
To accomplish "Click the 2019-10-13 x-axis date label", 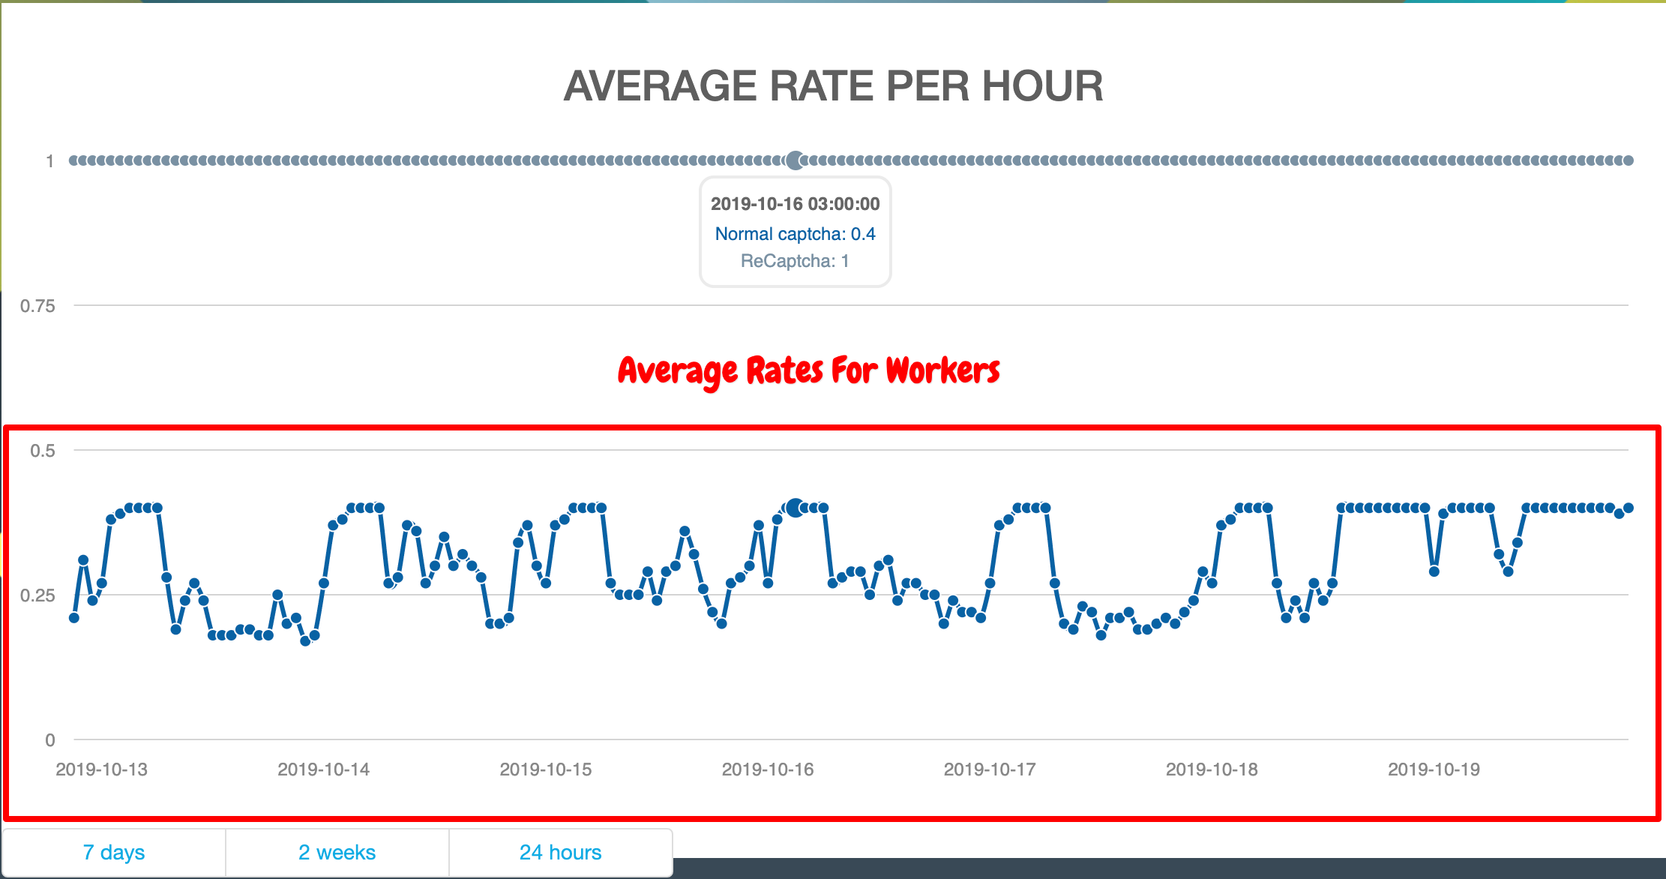I will pyautogui.click(x=101, y=769).
